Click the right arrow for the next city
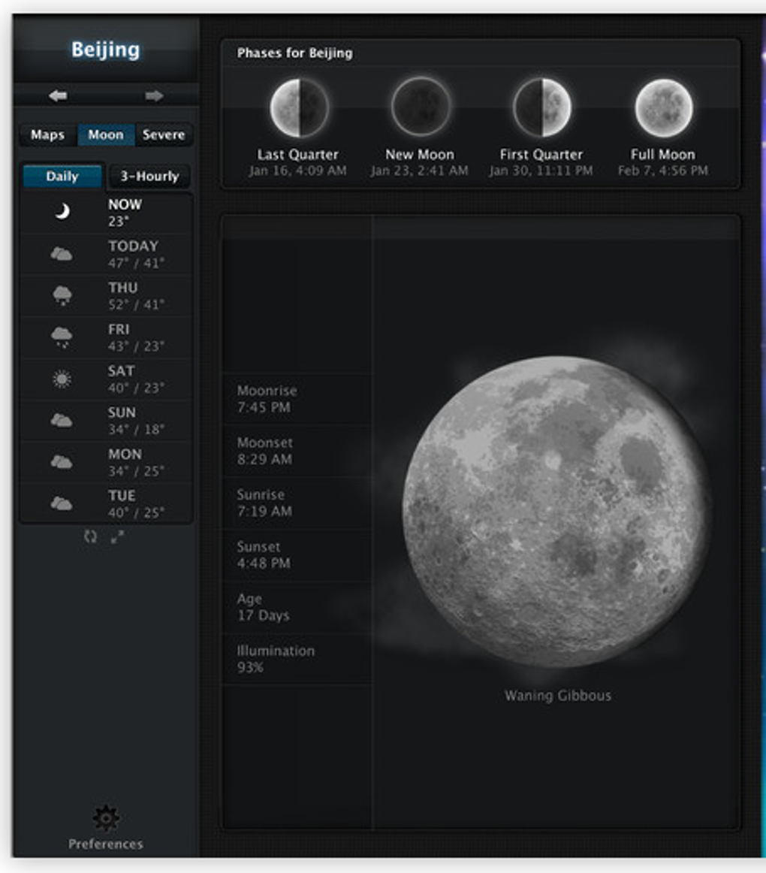 click(x=154, y=95)
